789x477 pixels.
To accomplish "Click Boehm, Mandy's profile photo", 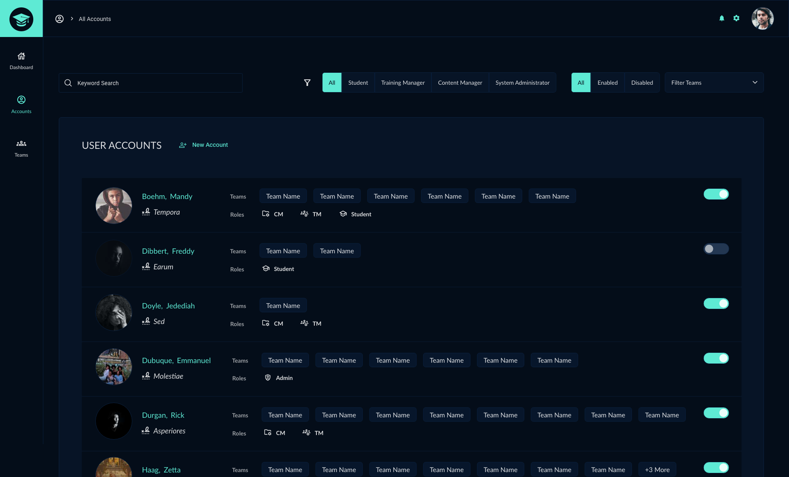I will 114,206.
